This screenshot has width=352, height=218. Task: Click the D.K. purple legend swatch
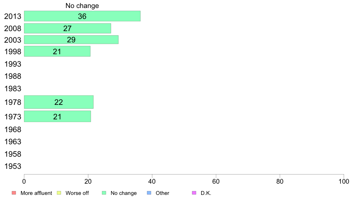coord(194,193)
